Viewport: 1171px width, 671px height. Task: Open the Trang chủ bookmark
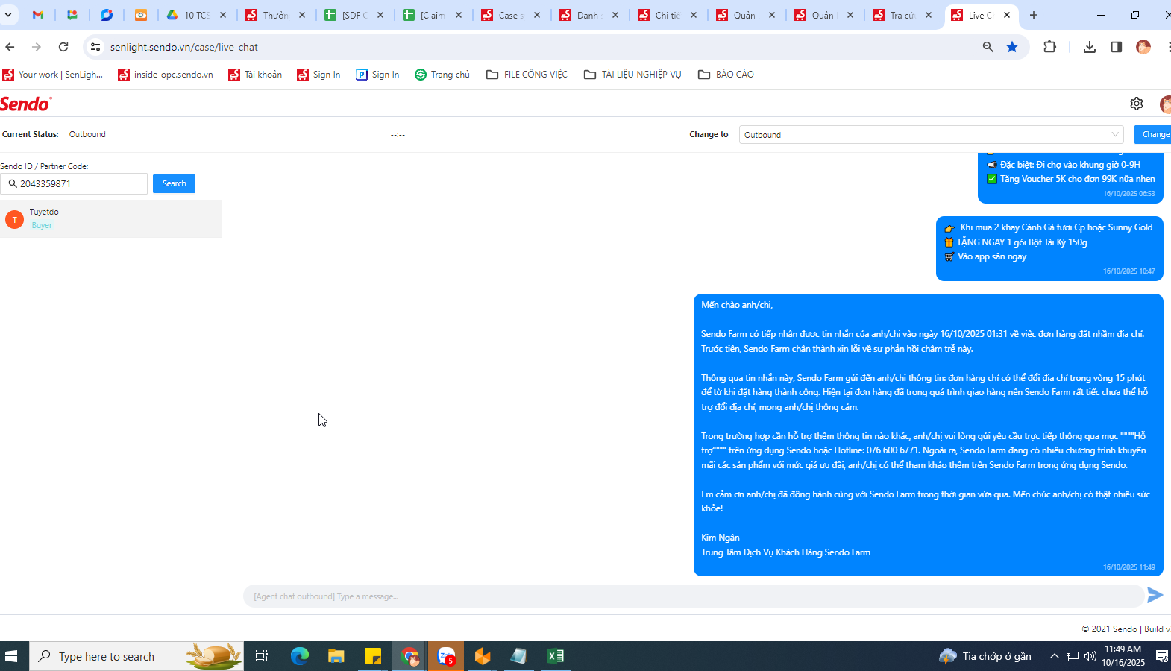point(442,75)
